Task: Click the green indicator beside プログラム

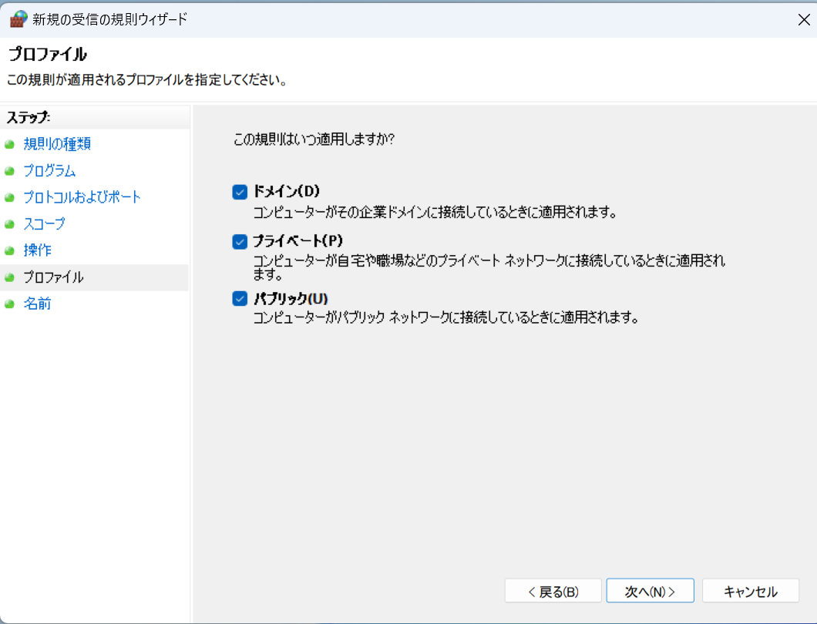Action: click(x=8, y=171)
